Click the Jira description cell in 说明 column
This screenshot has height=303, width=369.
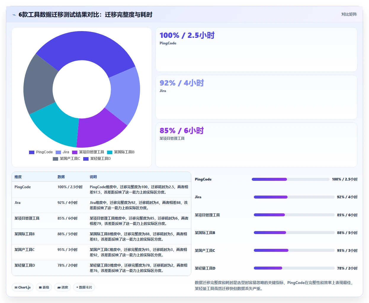coord(139,205)
